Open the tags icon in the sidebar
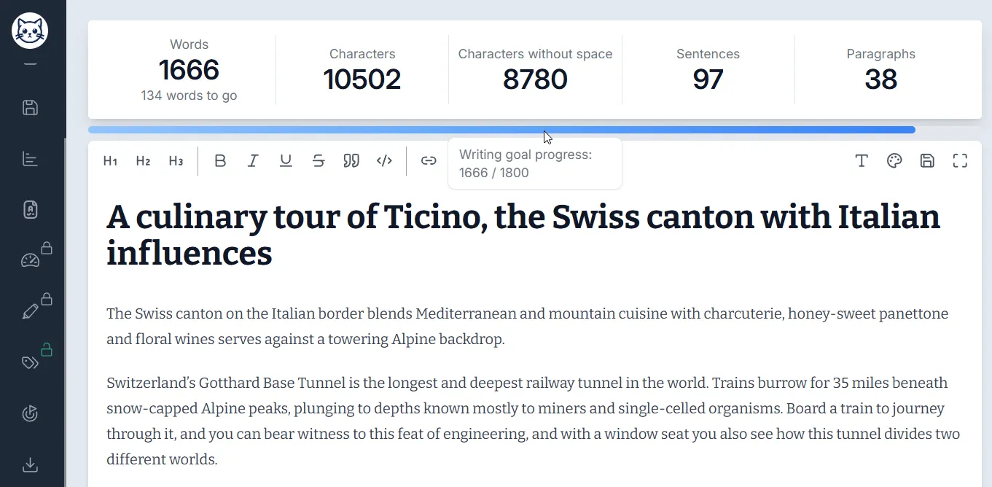 pyautogui.click(x=30, y=362)
